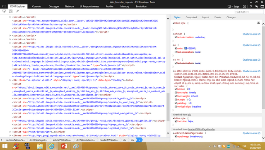This screenshot has width=265, height=150.
Task: Open the Memory tab
Action: pyautogui.click(x=125, y=7)
